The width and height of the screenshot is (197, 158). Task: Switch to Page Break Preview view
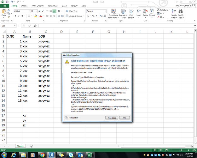click(x=167, y=150)
